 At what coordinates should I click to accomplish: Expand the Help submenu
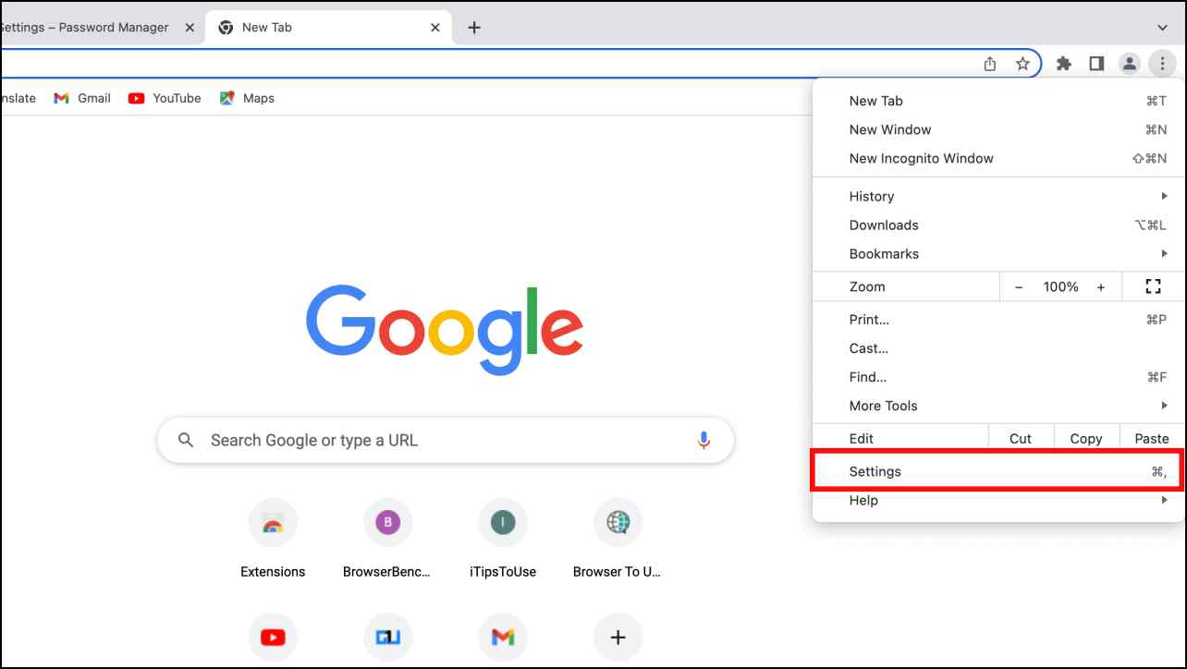pyautogui.click(x=998, y=500)
